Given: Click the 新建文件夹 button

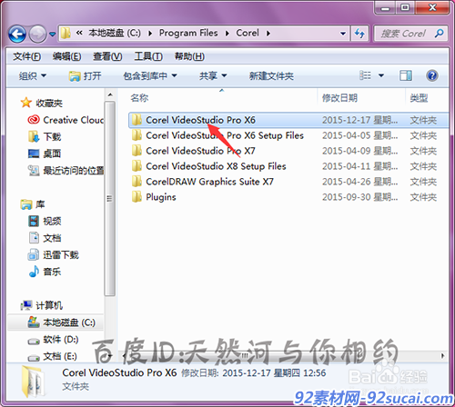Looking at the screenshot, I should (x=271, y=75).
